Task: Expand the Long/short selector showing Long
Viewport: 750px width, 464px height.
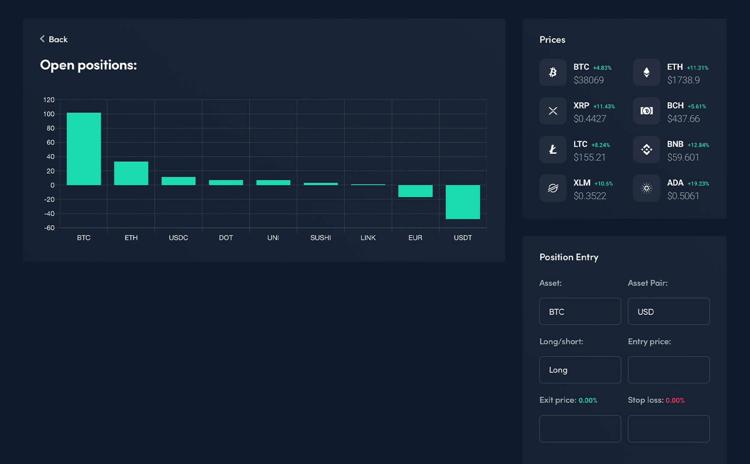Action: [x=580, y=370]
